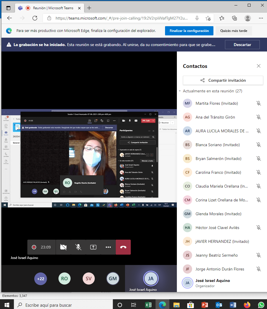Select José Israel Aquino Organizador entry
Image resolution: width=267 pixels, height=309 pixels.
click(222, 283)
